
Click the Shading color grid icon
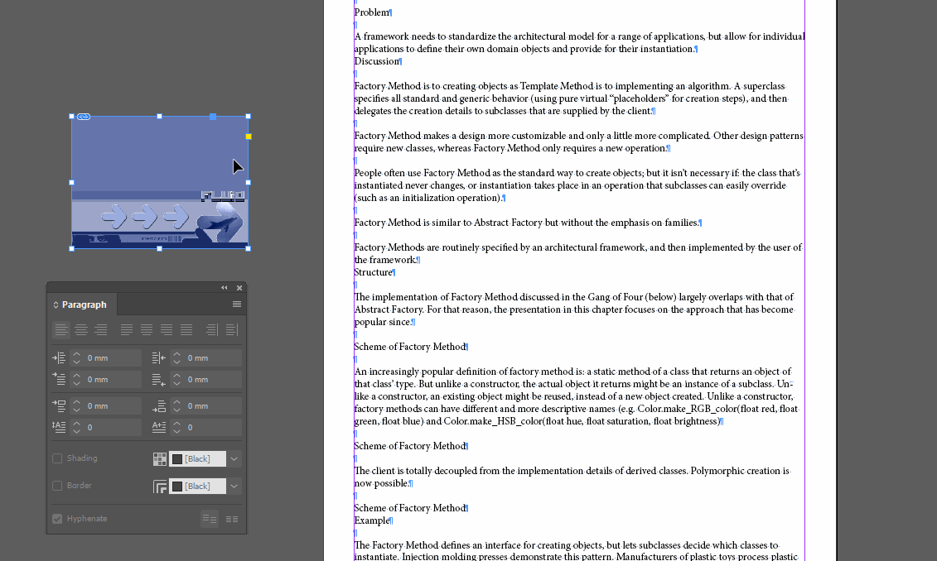point(160,459)
